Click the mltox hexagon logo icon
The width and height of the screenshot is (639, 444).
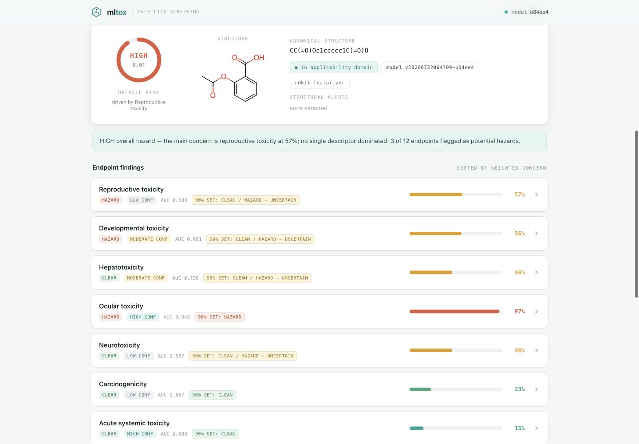[x=96, y=12]
